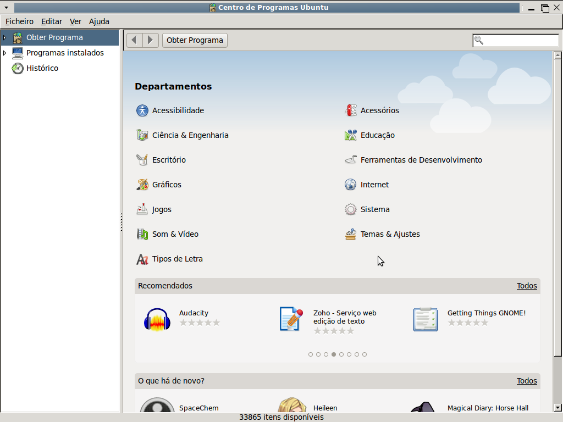Click the Jogos joystick icon
The width and height of the screenshot is (563, 422).
tap(142, 209)
